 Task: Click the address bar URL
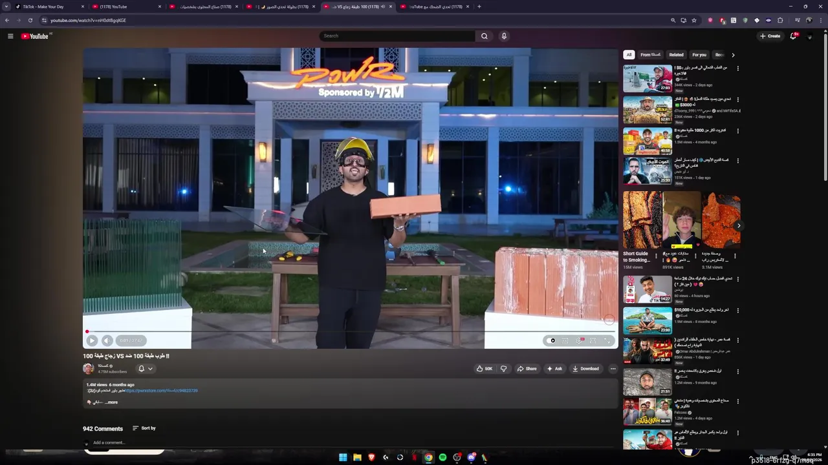pos(88,20)
